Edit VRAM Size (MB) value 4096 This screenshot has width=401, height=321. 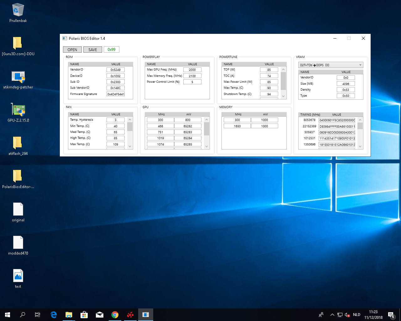(x=346, y=84)
